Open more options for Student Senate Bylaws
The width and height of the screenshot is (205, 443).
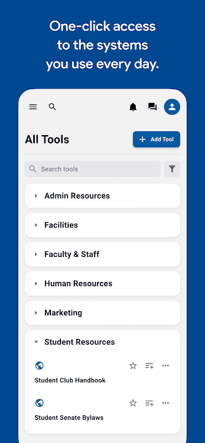[166, 403]
